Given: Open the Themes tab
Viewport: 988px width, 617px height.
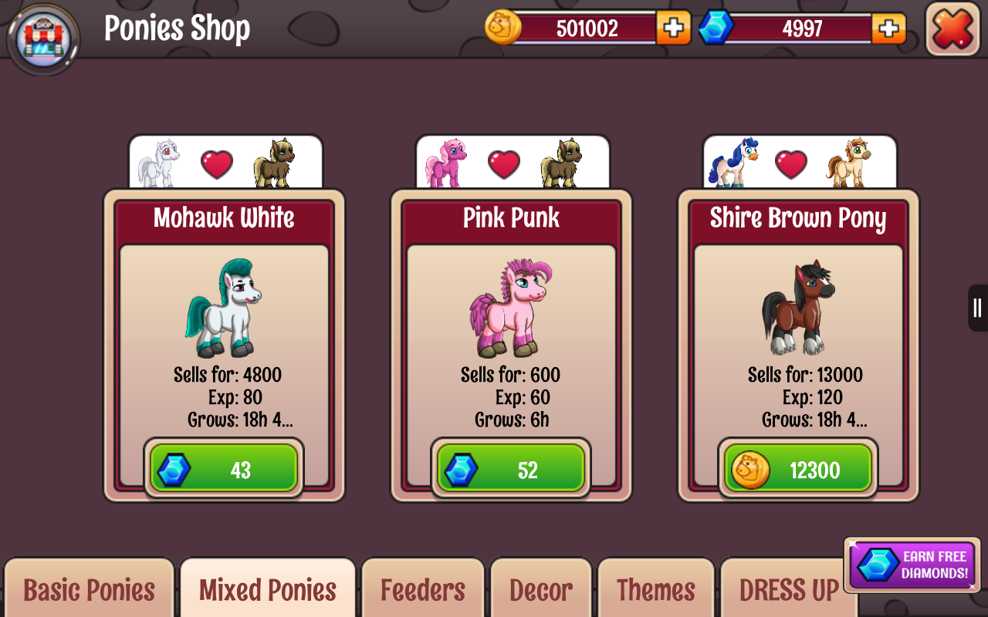Looking at the screenshot, I should pyautogui.click(x=656, y=589).
